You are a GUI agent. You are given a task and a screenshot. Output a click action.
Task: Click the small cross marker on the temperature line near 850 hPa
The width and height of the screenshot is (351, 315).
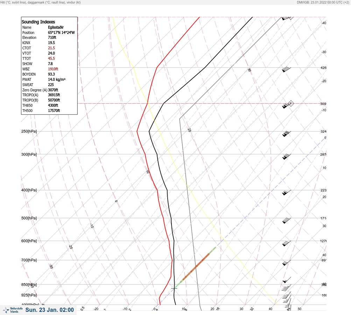point(174,288)
